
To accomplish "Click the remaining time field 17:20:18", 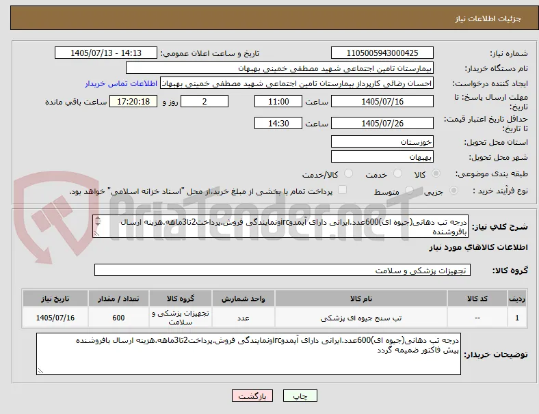I will tap(133, 102).
